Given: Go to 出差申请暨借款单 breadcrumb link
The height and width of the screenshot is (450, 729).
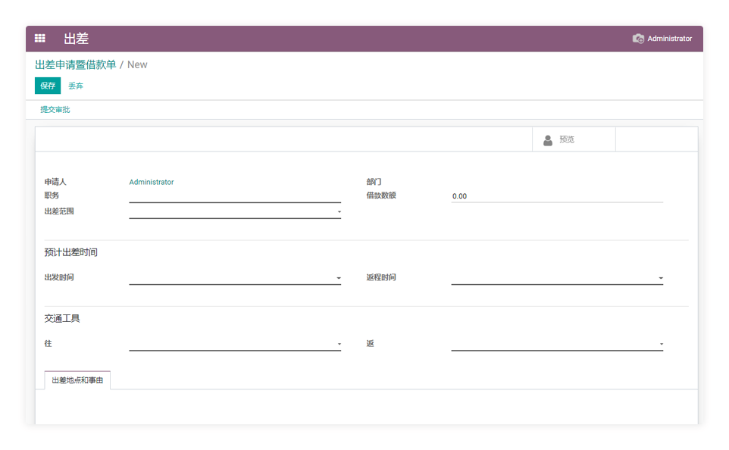Looking at the screenshot, I should pos(76,65).
